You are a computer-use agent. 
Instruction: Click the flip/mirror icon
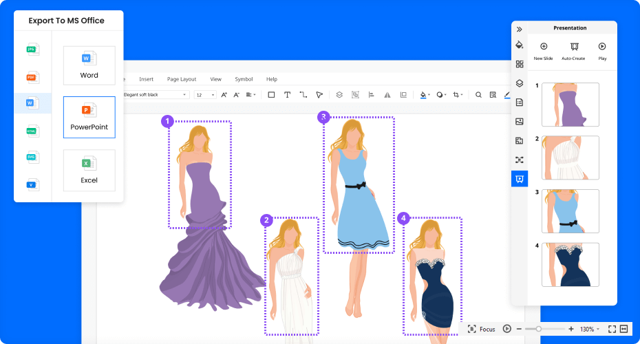click(387, 95)
